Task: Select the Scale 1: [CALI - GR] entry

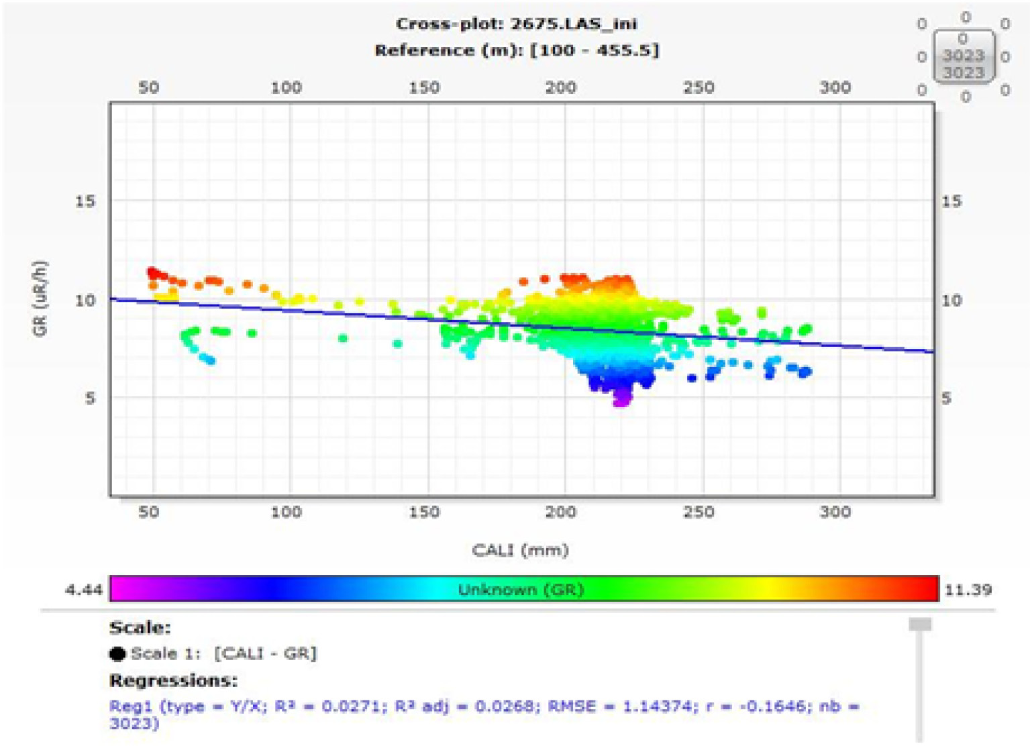Action: (x=223, y=653)
